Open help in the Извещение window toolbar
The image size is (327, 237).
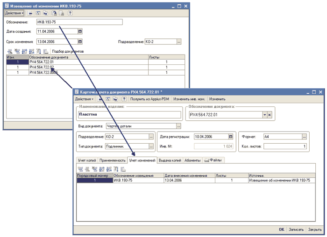pos(70,13)
